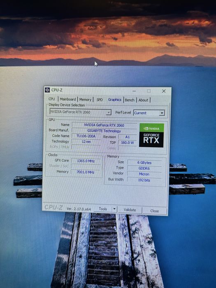The image size is (216, 288).
Task: Open the Bench tab
Action: point(130,100)
